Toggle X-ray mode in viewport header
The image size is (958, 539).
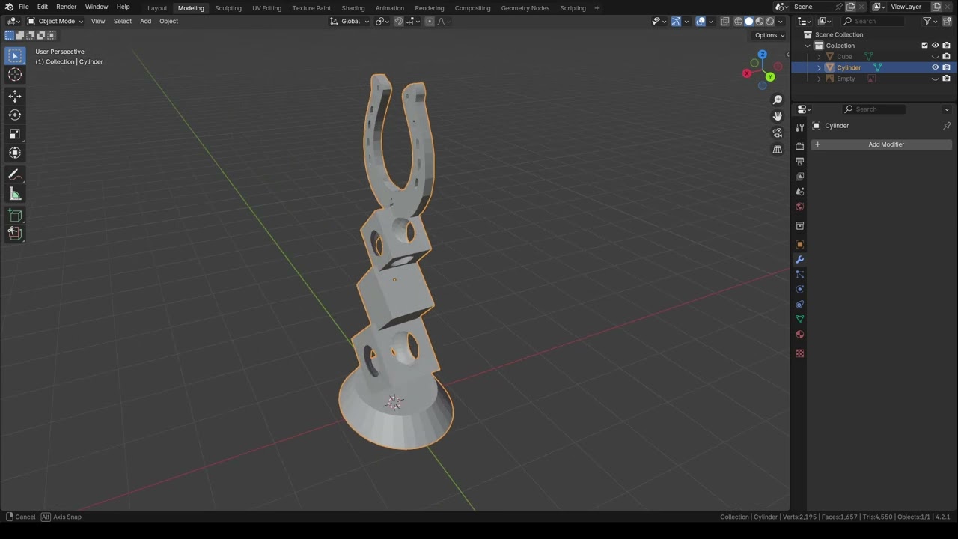(724, 21)
